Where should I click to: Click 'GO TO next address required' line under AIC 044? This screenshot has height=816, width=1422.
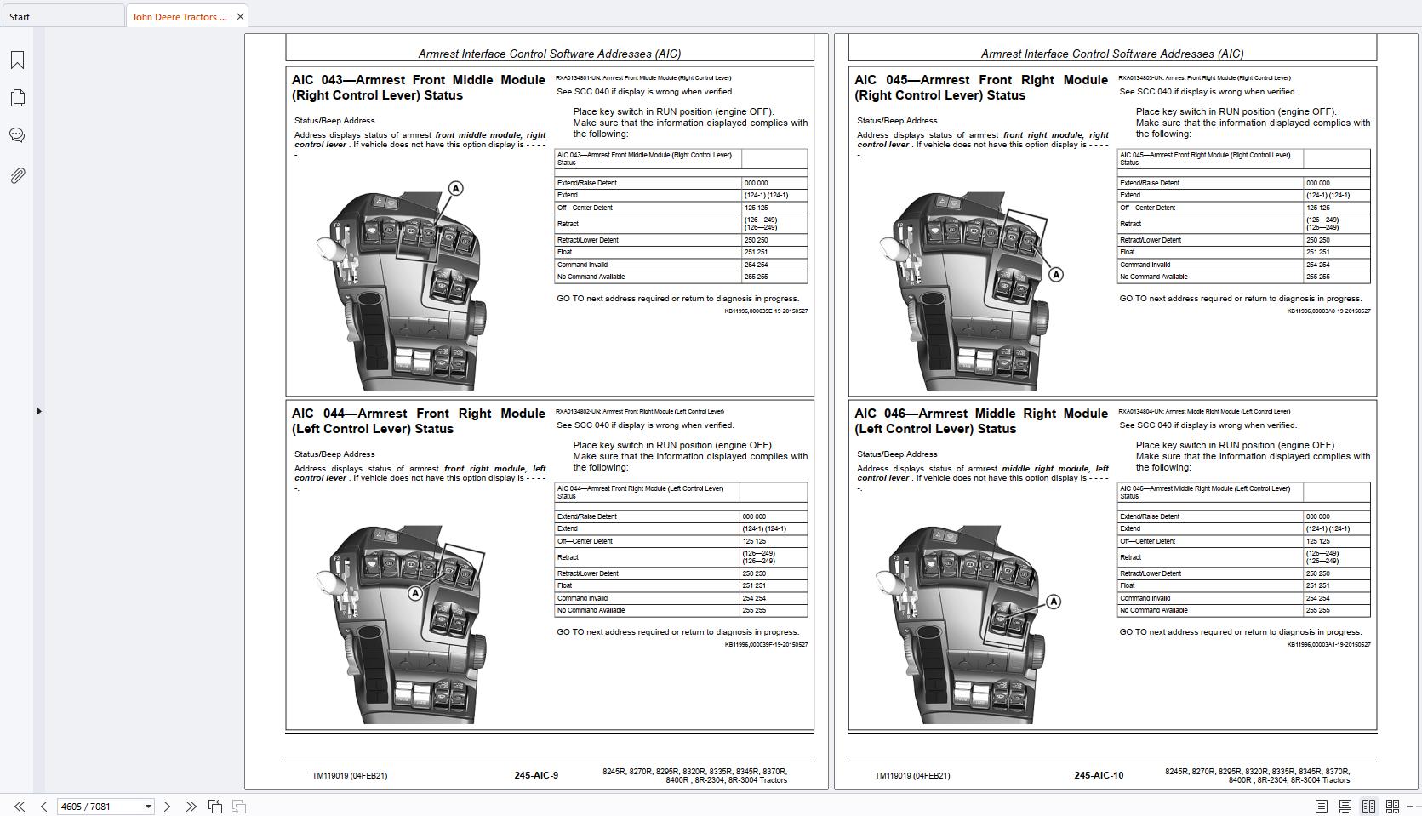coord(678,632)
